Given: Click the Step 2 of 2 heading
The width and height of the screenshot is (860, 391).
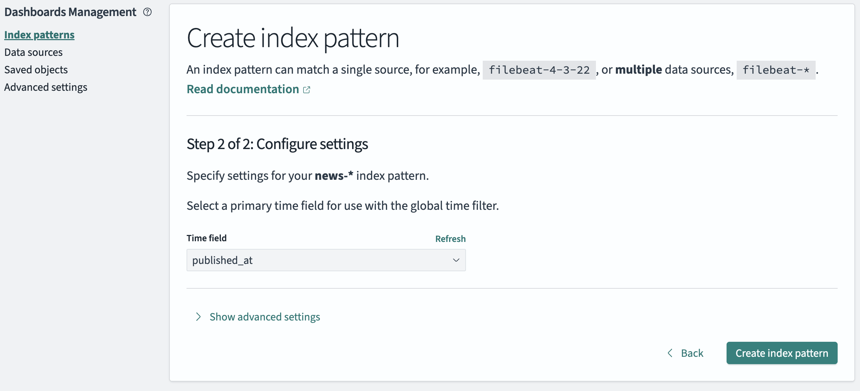Looking at the screenshot, I should (x=277, y=144).
